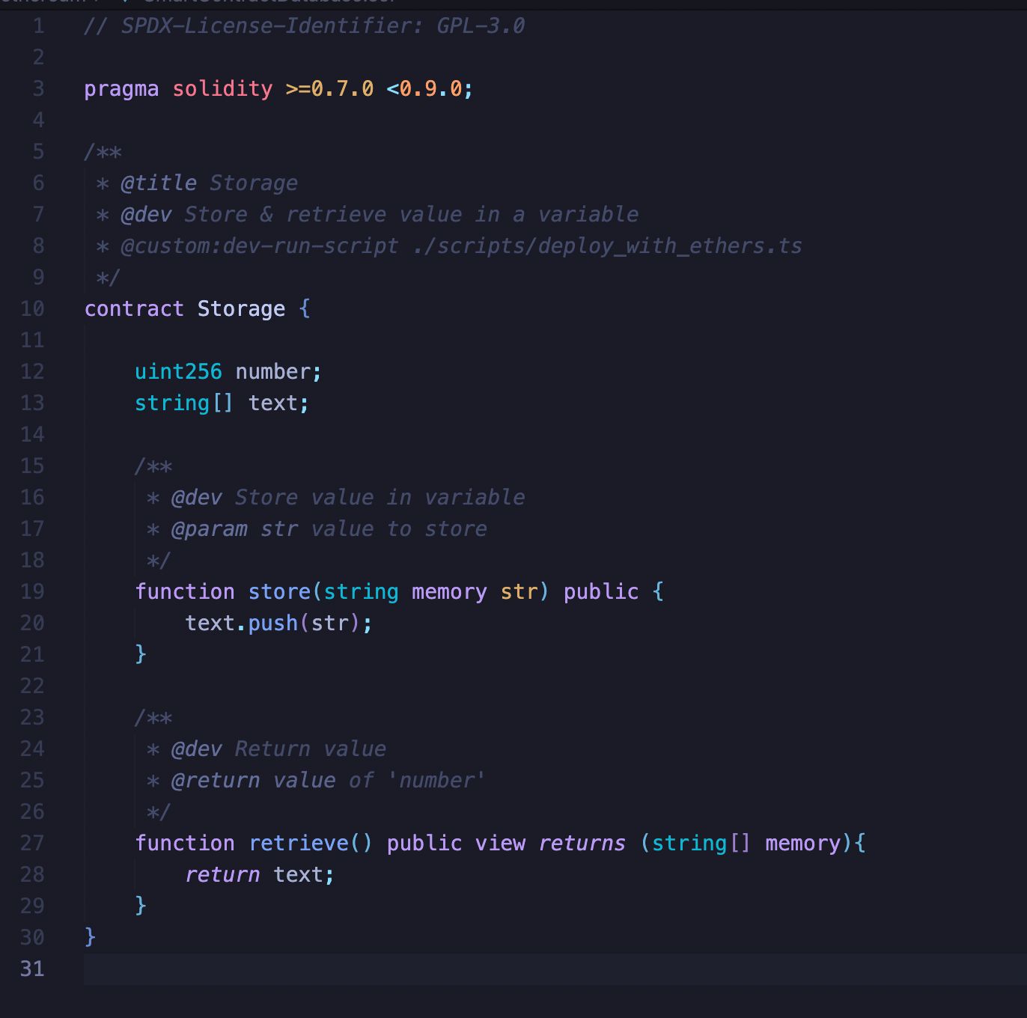
Task: Click 'Storage' in the @title comment line
Action: [254, 183]
